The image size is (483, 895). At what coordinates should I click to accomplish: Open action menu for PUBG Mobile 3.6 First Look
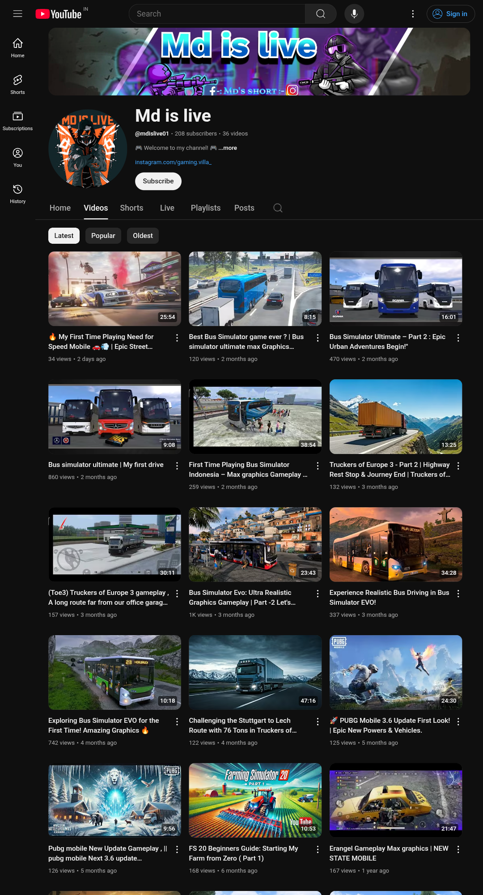[458, 721]
